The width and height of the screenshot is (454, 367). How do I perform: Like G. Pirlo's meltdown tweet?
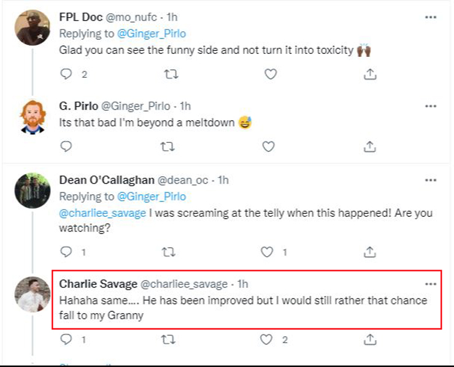268,146
